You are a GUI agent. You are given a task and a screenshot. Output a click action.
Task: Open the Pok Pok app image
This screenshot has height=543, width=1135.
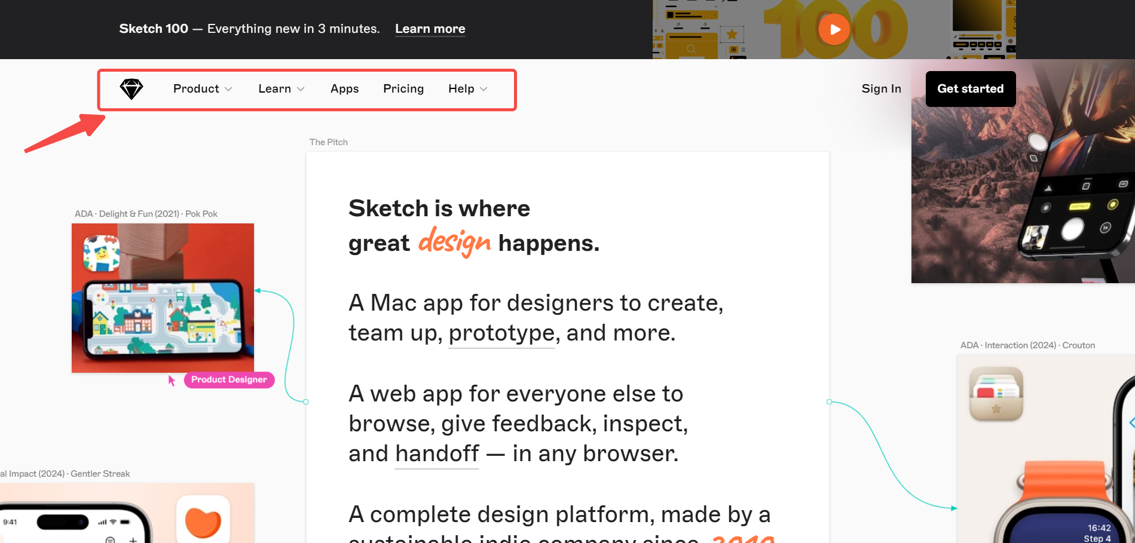point(163,298)
